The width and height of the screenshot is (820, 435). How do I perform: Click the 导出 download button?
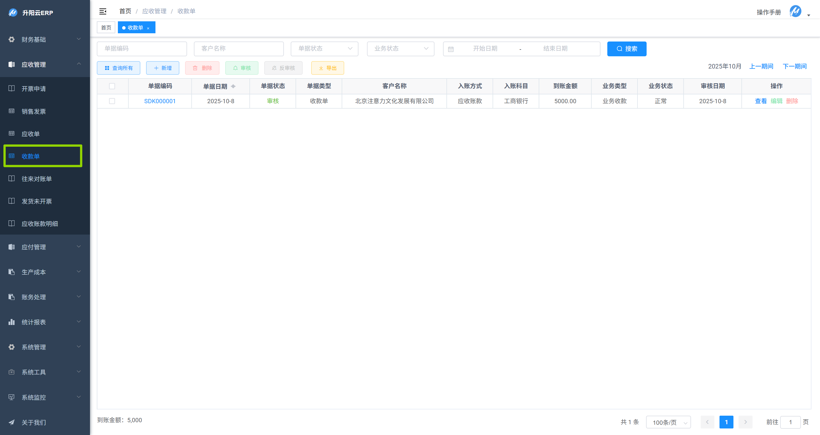(x=327, y=68)
